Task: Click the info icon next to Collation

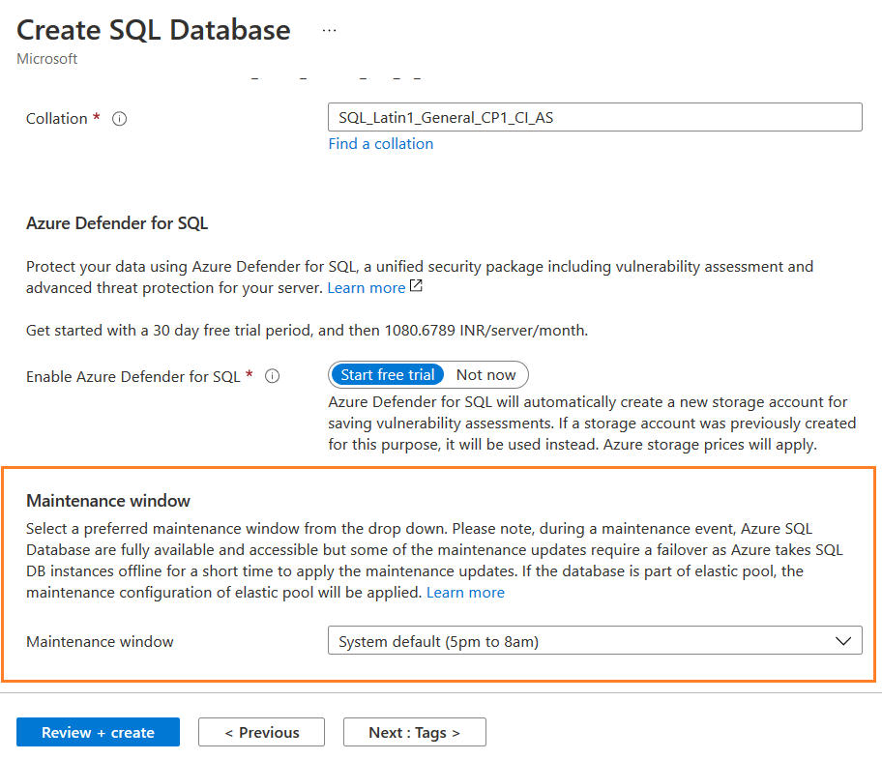Action: 120,119
